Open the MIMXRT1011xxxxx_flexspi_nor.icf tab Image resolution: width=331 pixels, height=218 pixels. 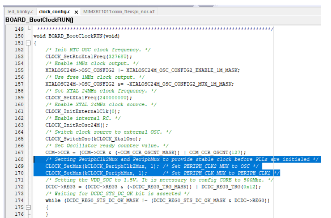point(119,12)
